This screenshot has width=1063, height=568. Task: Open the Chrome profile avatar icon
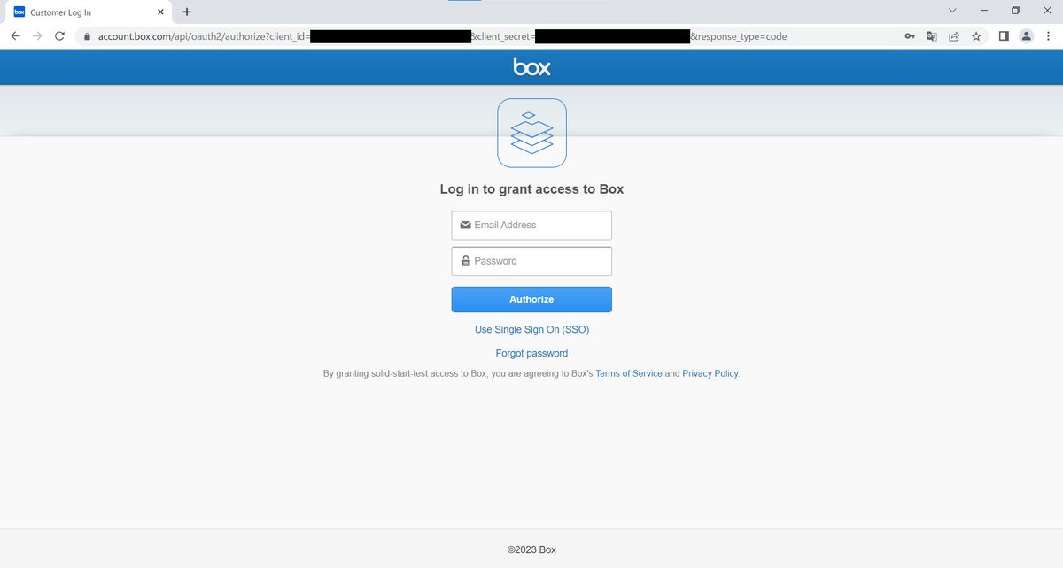point(1026,36)
